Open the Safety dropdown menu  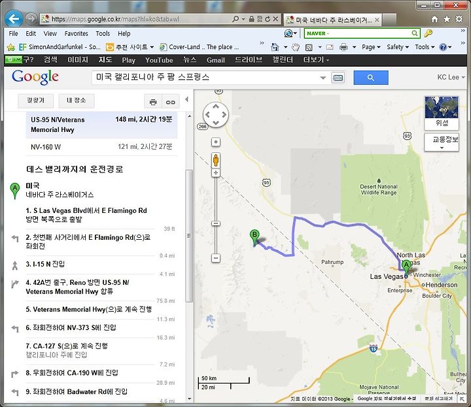[x=398, y=47]
